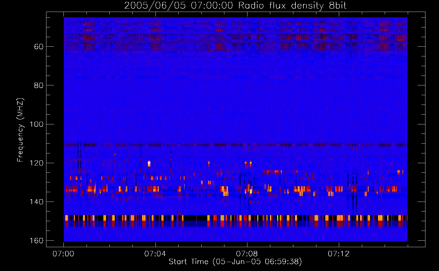Click the 100 frequency tick label
Image resolution: width=439 pixels, height=271 pixels.
(x=37, y=124)
